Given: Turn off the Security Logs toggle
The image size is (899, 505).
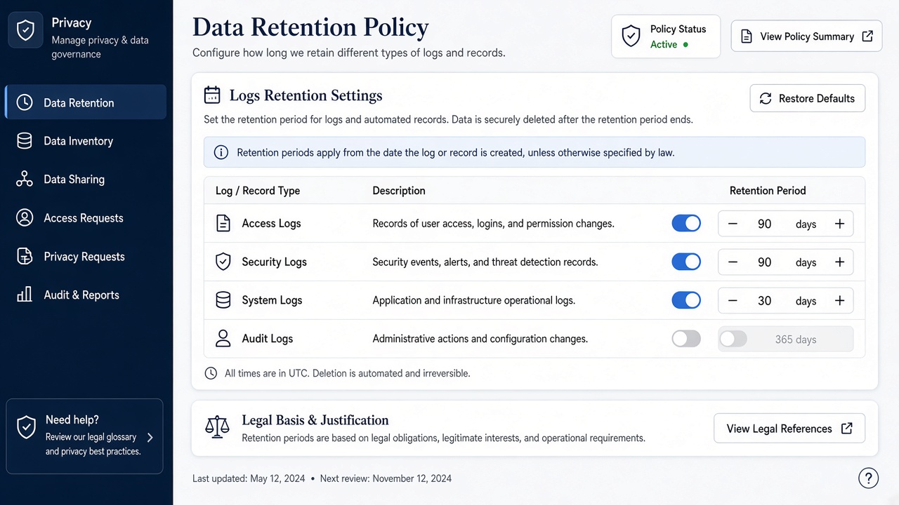Looking at the screenshot, I should (686, 262).
